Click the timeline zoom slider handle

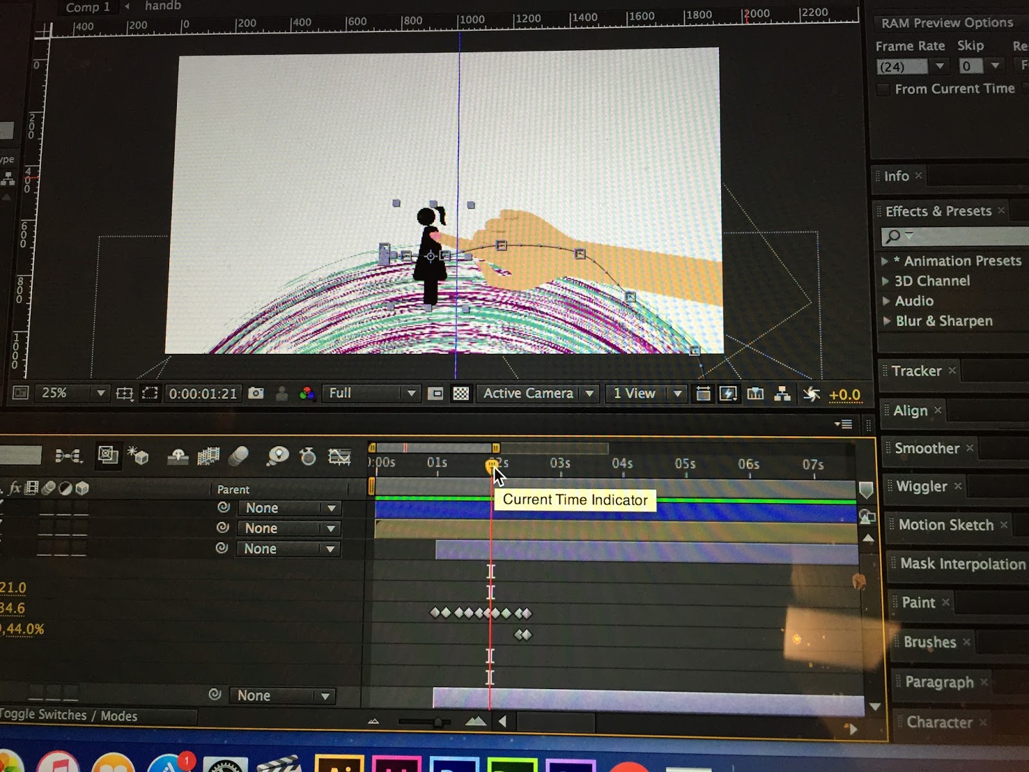(438, 722)
